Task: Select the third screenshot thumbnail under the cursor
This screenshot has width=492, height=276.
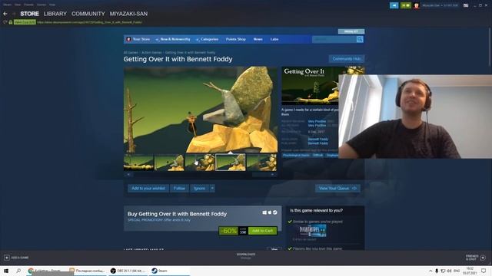Action: [x=200, y=162]
